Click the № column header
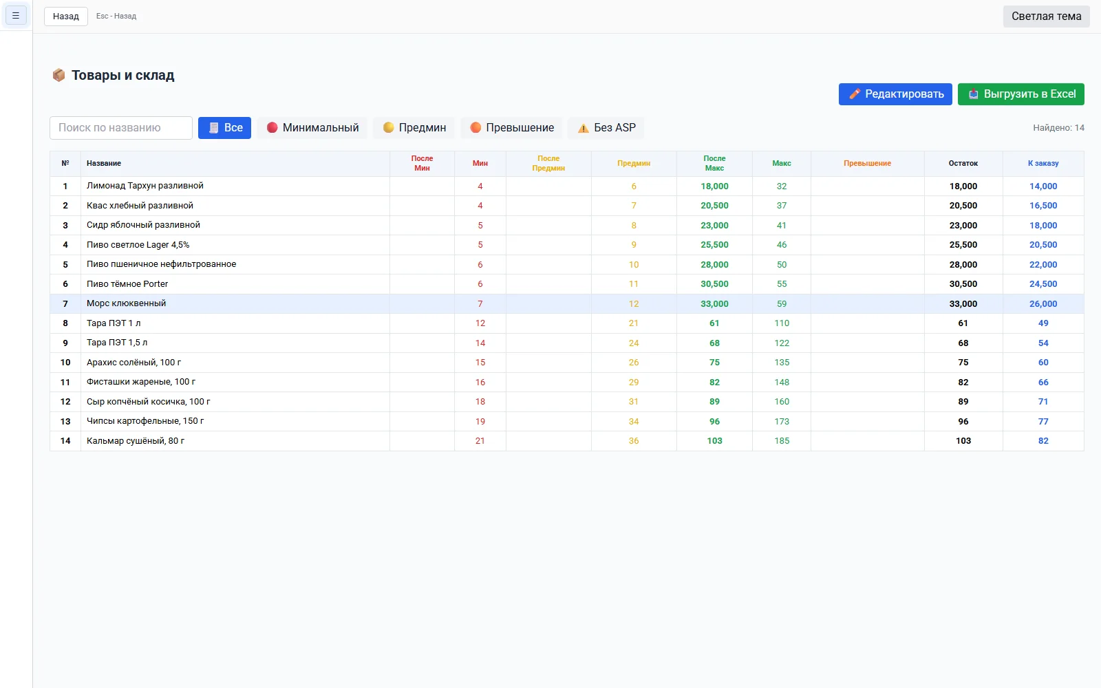The width and height of the screenshot is (1101, 688). point(65,164)
